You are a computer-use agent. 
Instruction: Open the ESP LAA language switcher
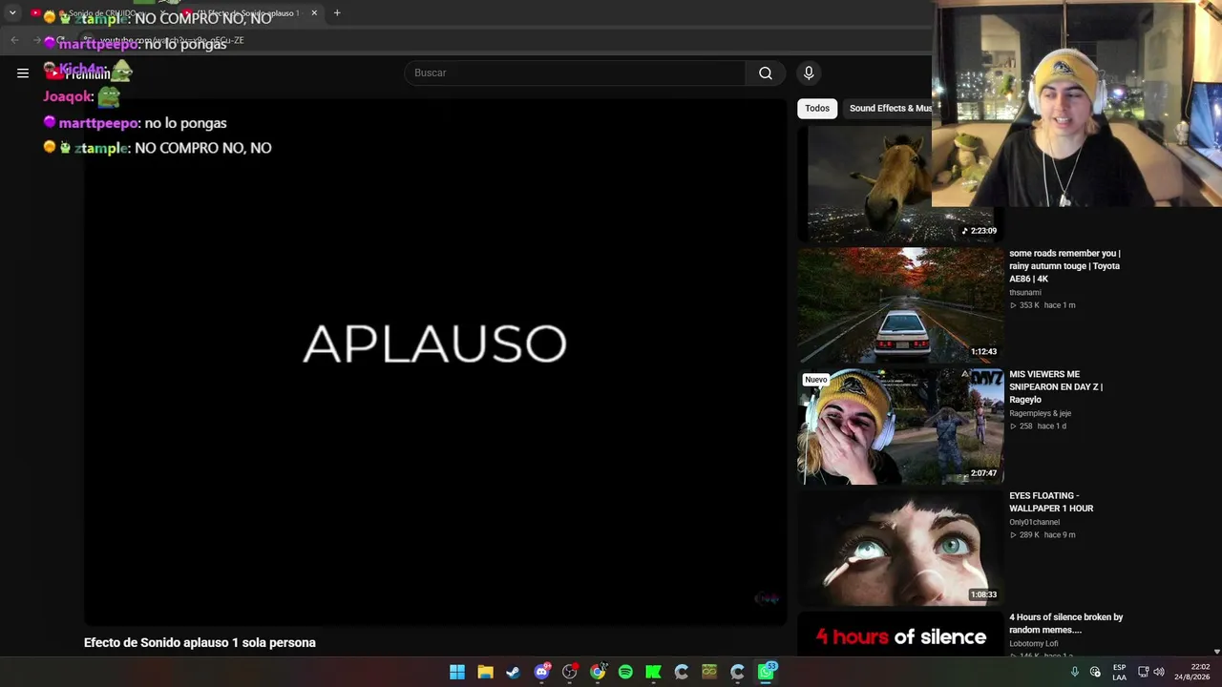[1119, 672]
